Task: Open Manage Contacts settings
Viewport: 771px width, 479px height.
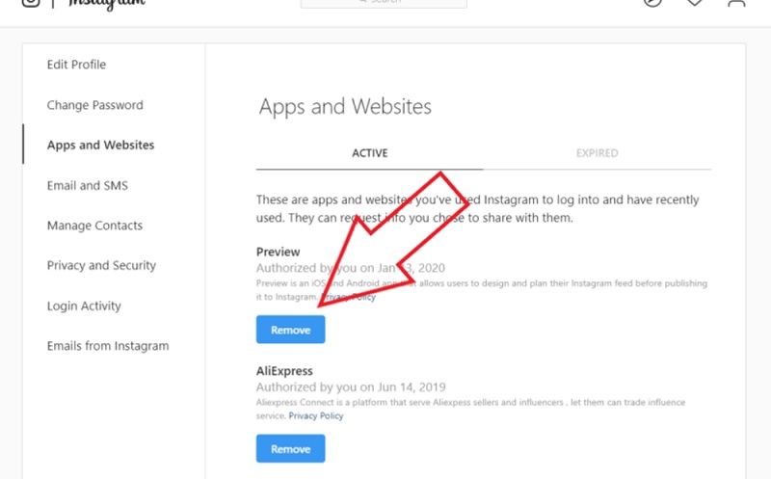Action: click(94, 226)
